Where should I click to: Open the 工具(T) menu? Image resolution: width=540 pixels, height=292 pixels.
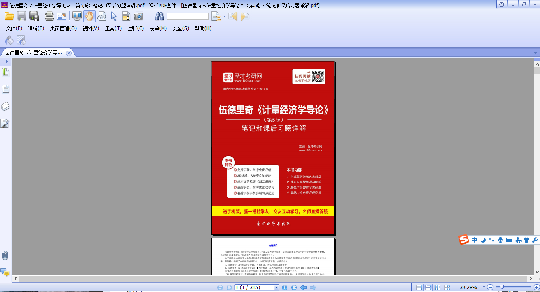pyautogui.click(x=113, y=28)
